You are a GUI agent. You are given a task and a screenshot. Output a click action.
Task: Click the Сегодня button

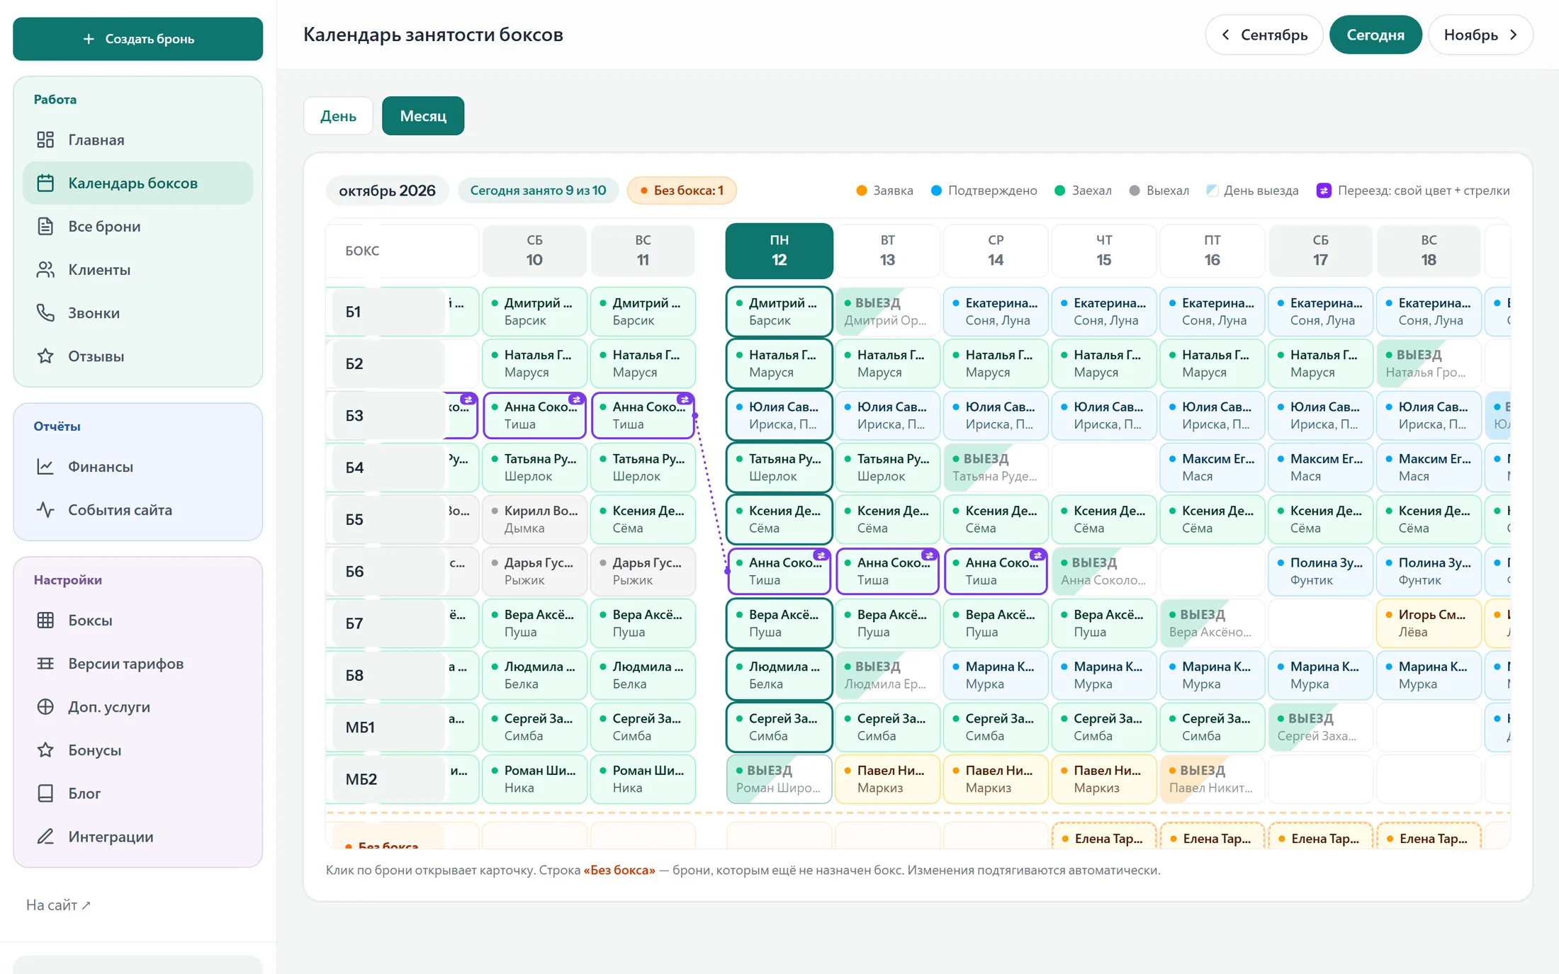click(x=1375, y=35)
